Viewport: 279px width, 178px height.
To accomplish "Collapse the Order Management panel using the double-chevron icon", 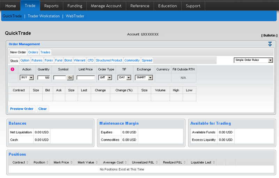I will coord(270,44).
